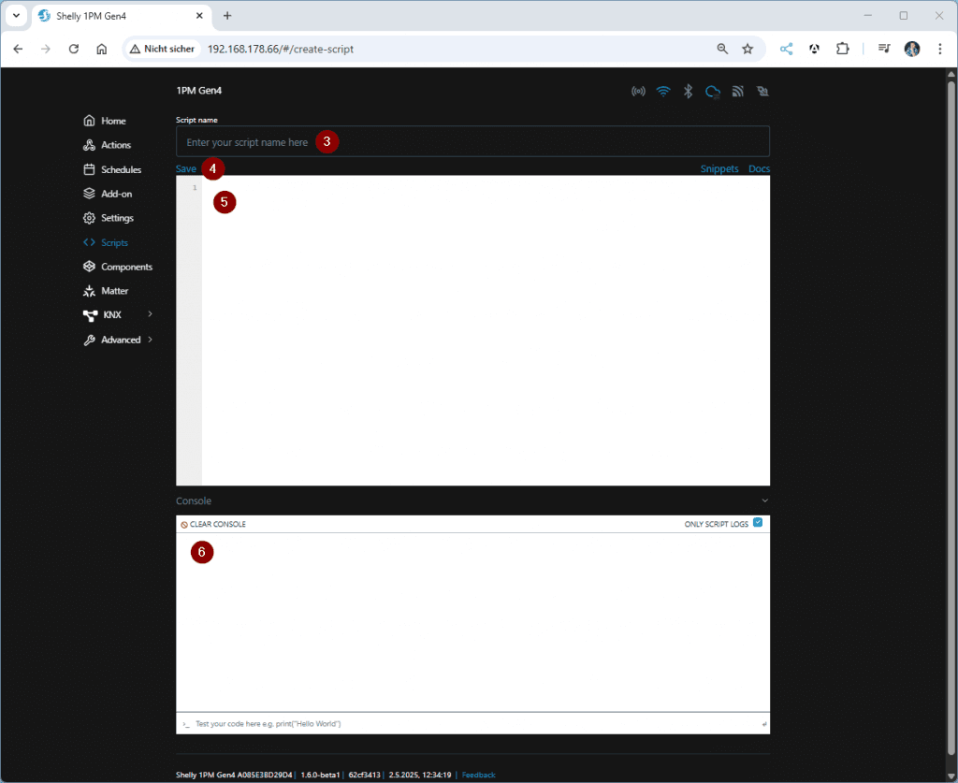958x783 pixels.
Task: Click the MQTT status icon
Action: click(737, 91)
